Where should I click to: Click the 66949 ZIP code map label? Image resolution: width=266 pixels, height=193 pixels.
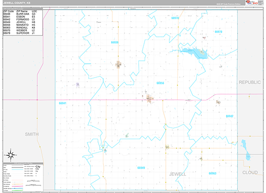coord(141,168)
